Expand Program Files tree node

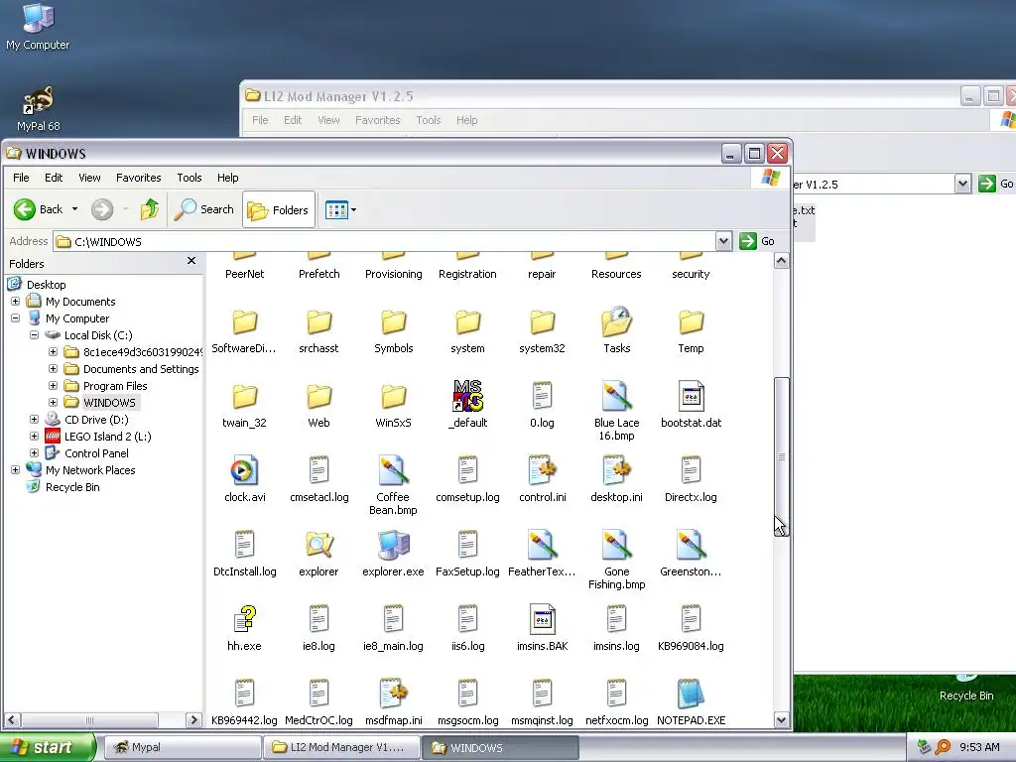pos(54,386)
